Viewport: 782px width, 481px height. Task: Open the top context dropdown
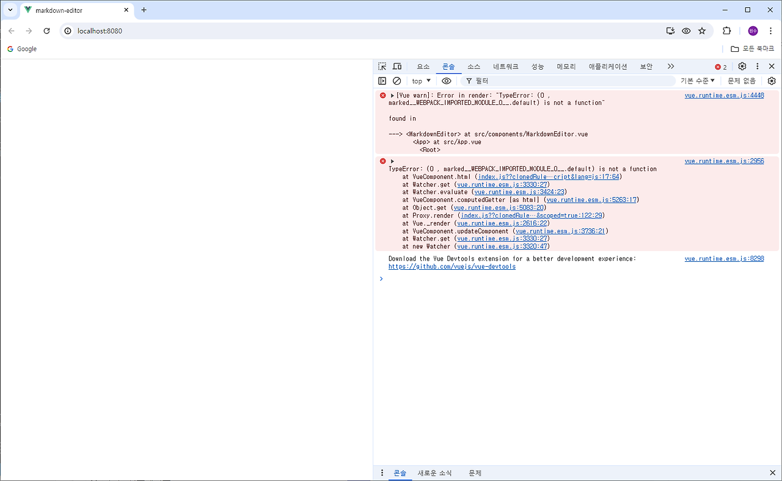click(x=421, y=81)
